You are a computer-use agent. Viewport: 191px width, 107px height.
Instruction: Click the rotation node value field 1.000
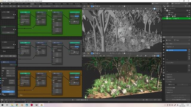[8, 48]
